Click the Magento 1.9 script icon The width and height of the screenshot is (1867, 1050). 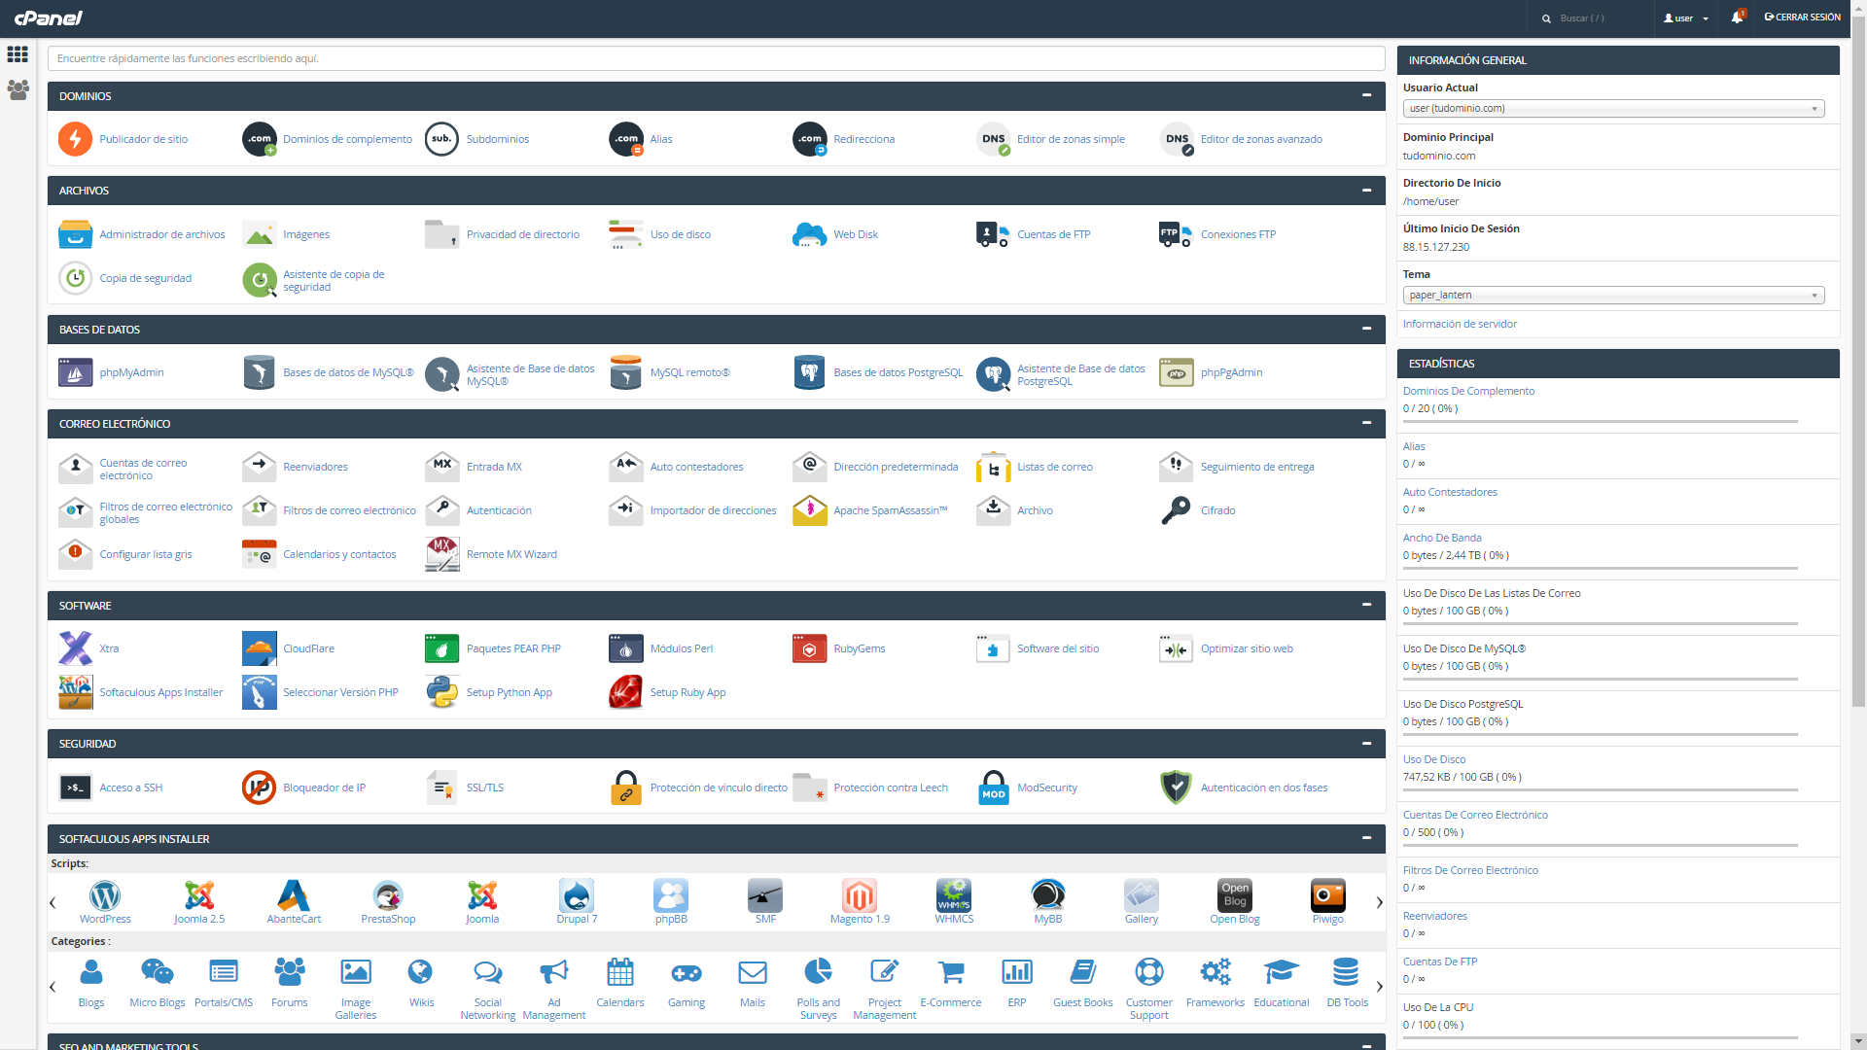click(x=860, y=895)
